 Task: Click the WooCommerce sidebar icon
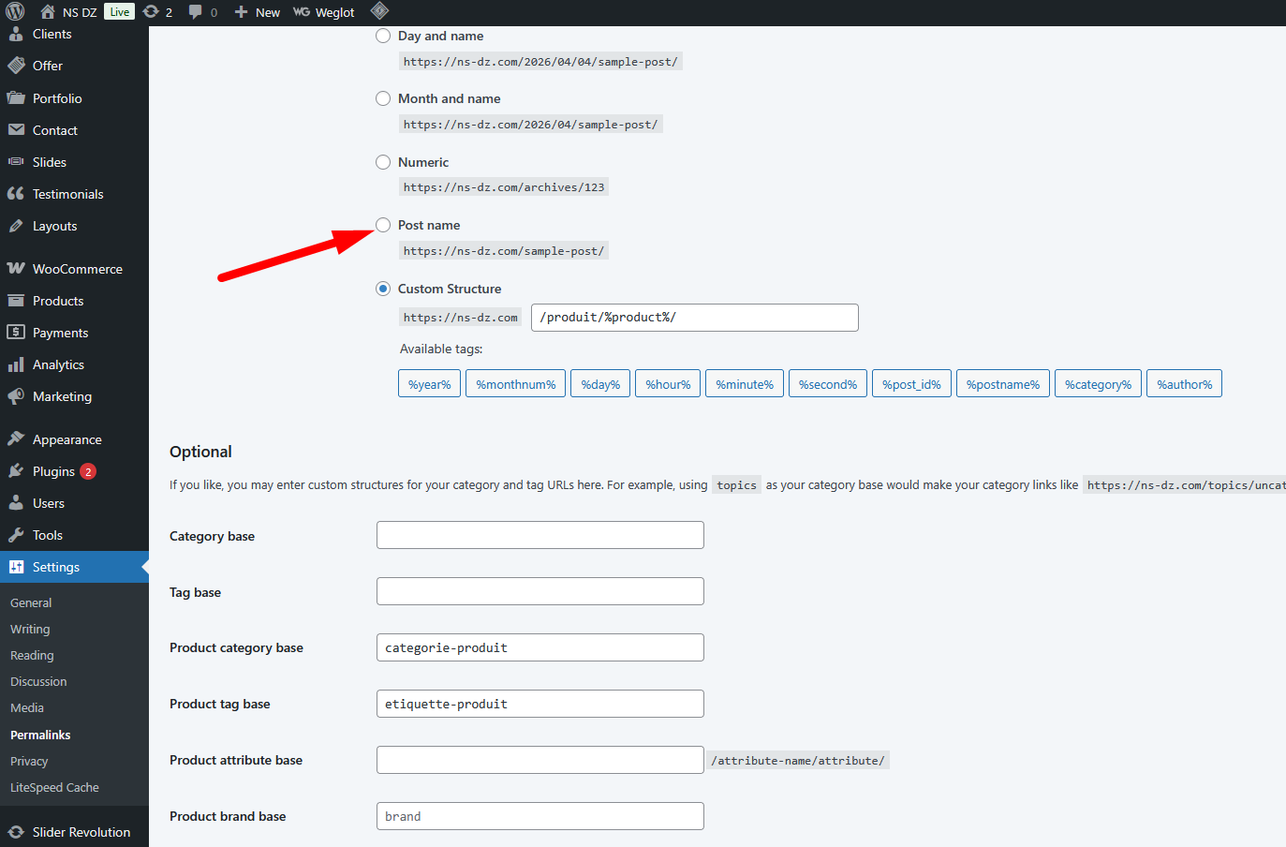[x=16, y=269]
